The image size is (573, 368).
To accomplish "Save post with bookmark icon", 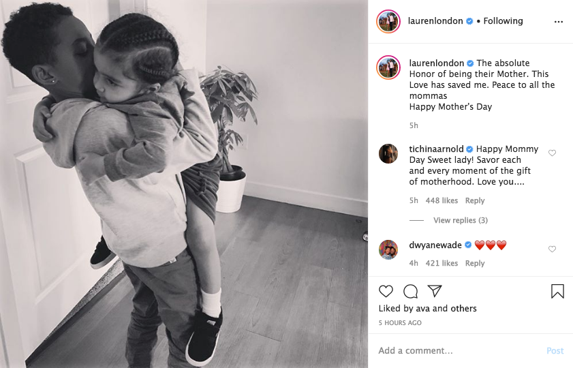I will [557, 291].
